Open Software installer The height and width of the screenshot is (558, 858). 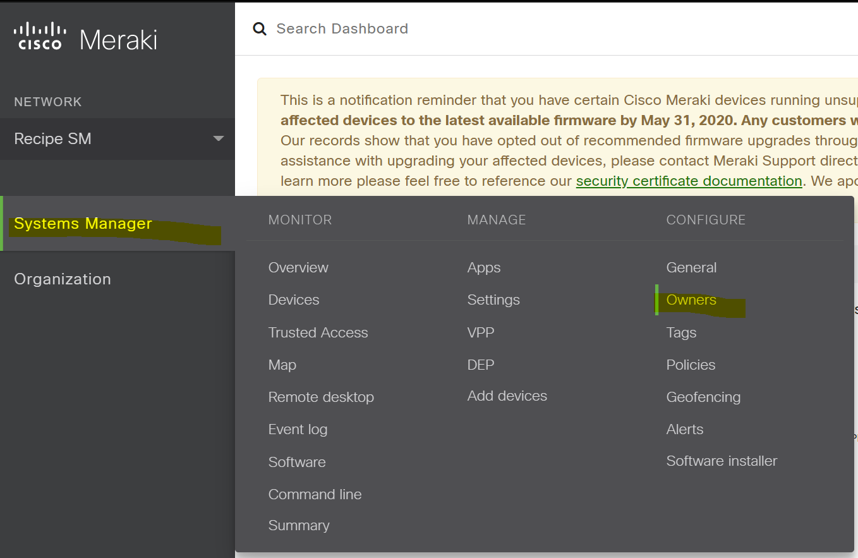(x=722, y=461)
